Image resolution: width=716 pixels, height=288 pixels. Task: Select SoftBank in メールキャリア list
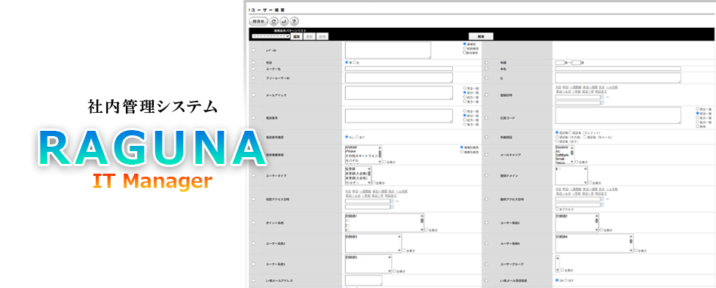562,155
